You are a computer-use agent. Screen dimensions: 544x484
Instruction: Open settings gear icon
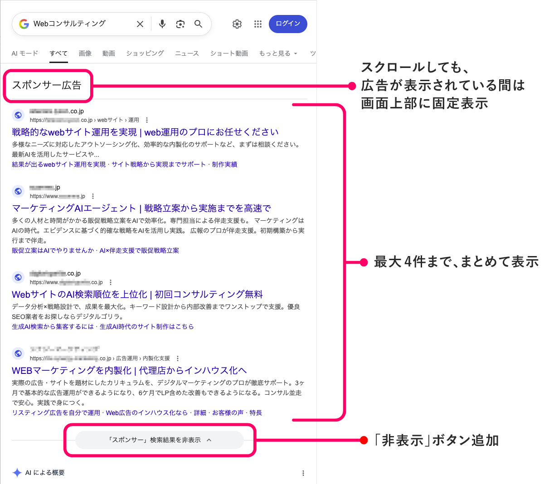pos(237,24)
